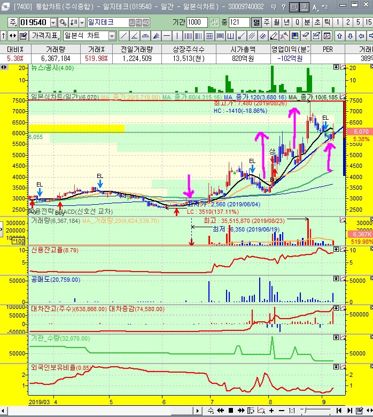
Task: Click the fast-forward double-right arrows icon
Action: click(241, 411)
